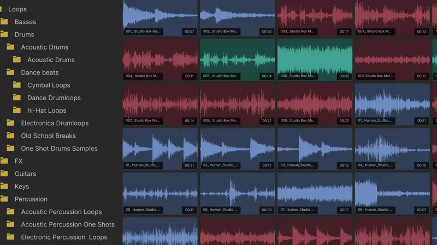Preview the 07_ Human_Studio sample tile
437x245 pixels.
[x=315, y=193]
